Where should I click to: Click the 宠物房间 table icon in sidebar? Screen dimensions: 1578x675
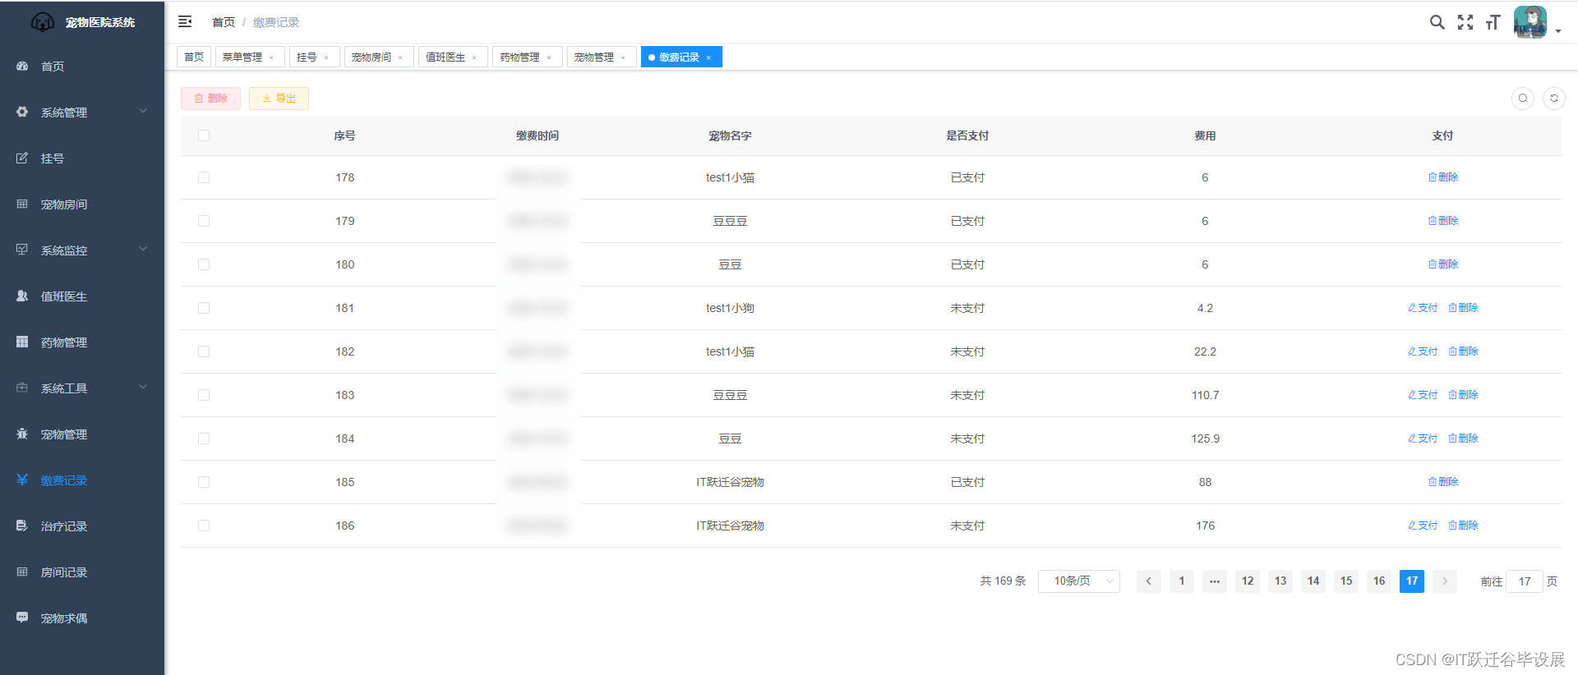point(22,204)
